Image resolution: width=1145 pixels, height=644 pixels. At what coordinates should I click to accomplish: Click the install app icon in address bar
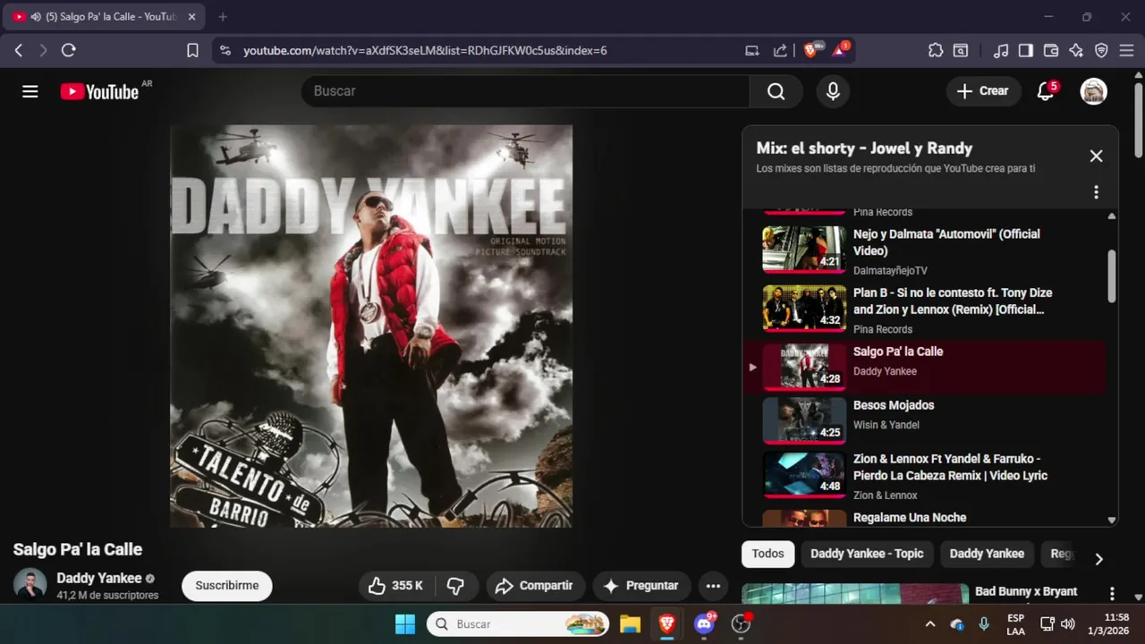pyautogui.click(x=752, y=51)
